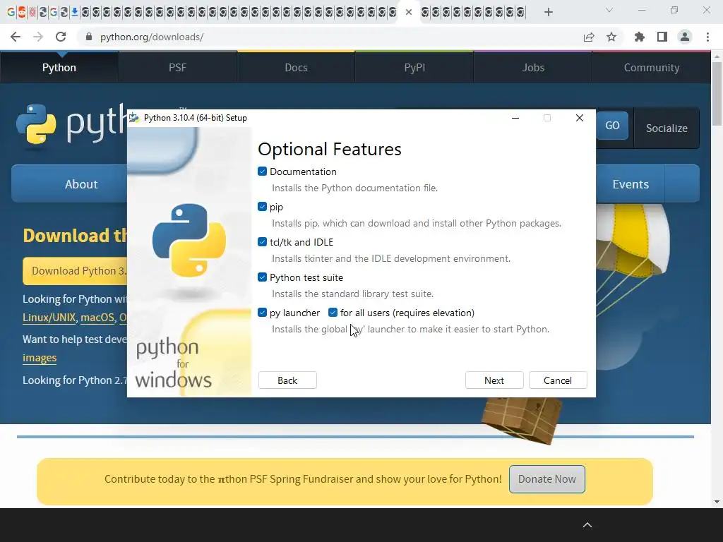The height and width of the screenshot is (542, 723).
Task: Open the PSF top navigation tab
Action: (177, 67)
